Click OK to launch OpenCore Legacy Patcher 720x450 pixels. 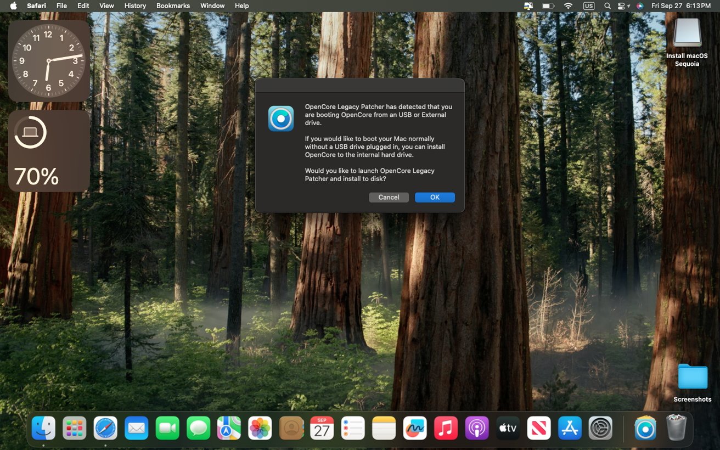[435, 197]
